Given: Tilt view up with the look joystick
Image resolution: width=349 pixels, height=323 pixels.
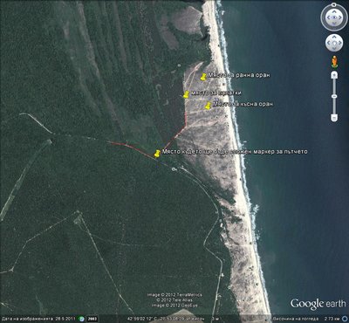Looking at the screenshot, I should pyautogui.click(x=334, y=11).
